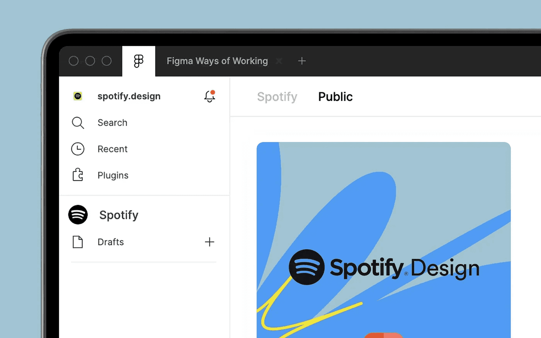This screenshot has height=338, width=541.
Task: Close the Figma Ways of Working tab
Action: pos(279,61)
